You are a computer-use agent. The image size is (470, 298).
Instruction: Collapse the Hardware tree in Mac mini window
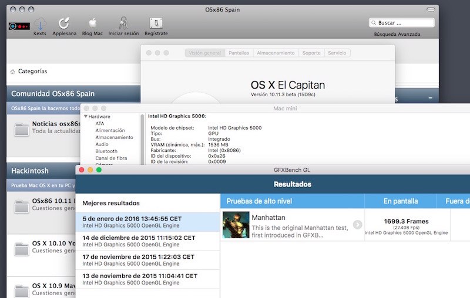pos(86,116)
